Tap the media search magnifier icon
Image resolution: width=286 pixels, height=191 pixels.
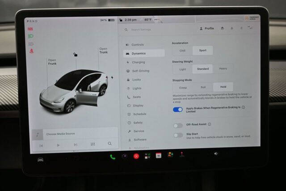coord(109,144)
